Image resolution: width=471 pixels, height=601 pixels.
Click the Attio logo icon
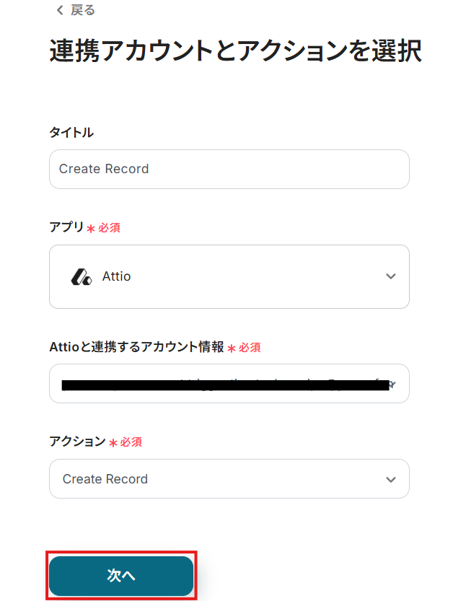point(81,277)
